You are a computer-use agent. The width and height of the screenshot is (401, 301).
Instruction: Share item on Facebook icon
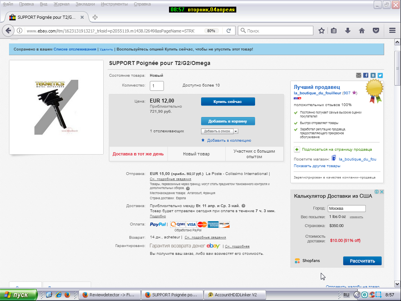366,75
